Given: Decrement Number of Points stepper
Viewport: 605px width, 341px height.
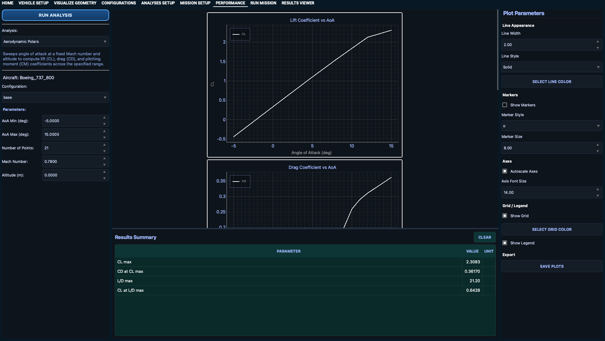Looking at the screenshot, I should tap(104, 151).
